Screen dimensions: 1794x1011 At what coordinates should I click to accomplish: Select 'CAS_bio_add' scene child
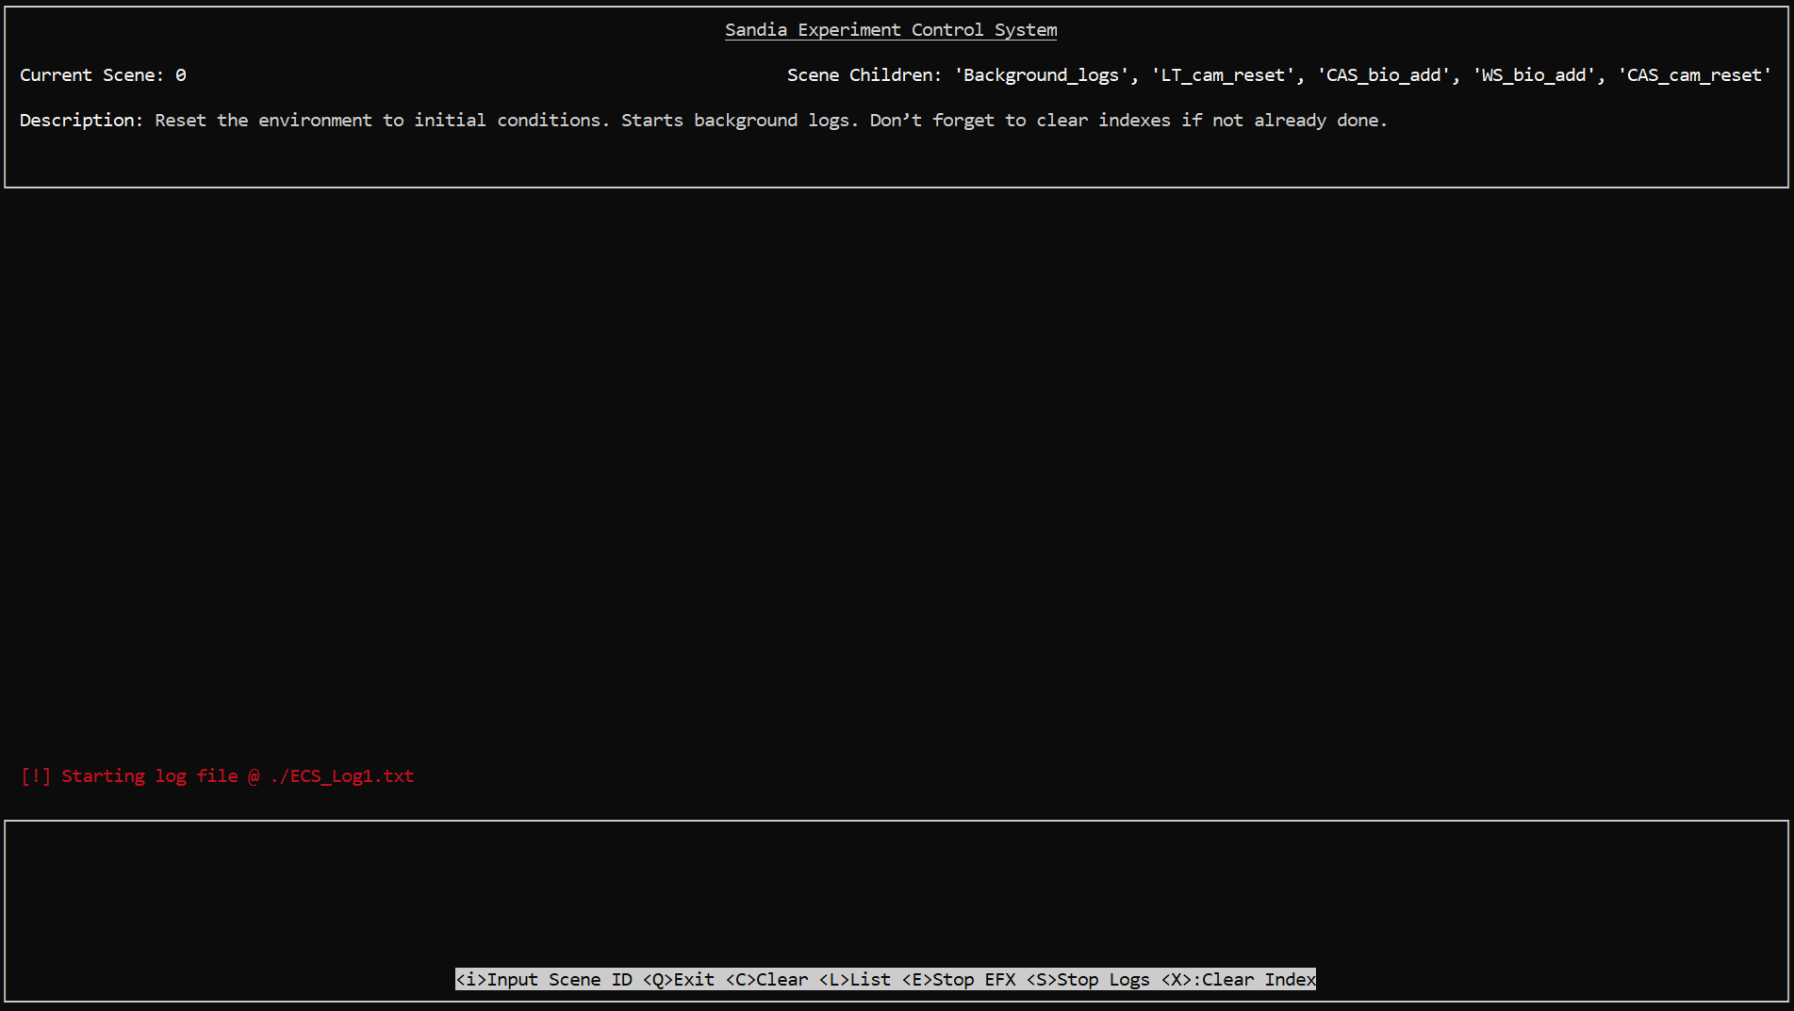(x=1383, y=75)
